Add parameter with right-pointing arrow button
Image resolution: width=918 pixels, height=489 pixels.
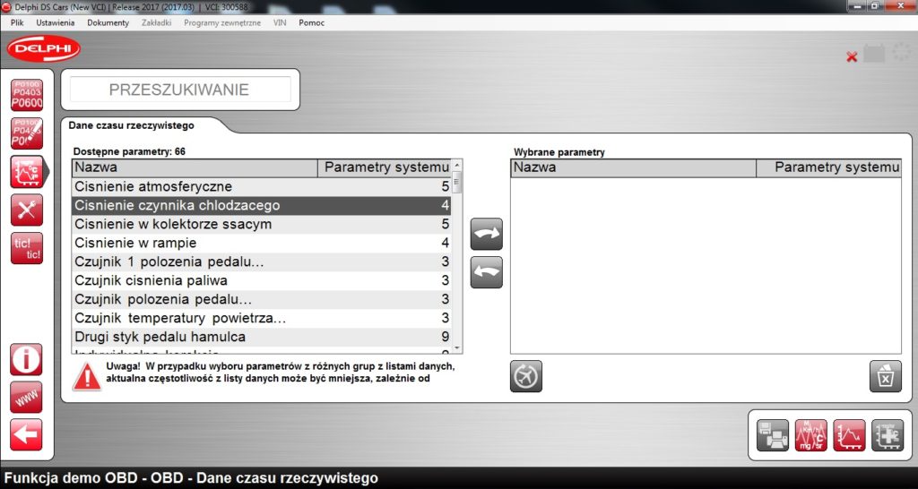tap(487, 234)
